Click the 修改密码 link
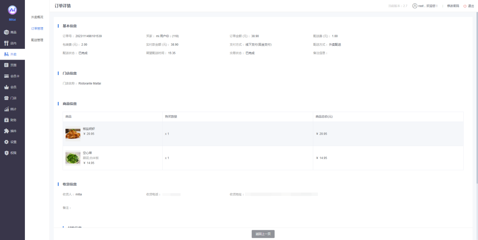The height and width of the screenshot is (240, 478). pyautogui.click(x=453, y=6)
